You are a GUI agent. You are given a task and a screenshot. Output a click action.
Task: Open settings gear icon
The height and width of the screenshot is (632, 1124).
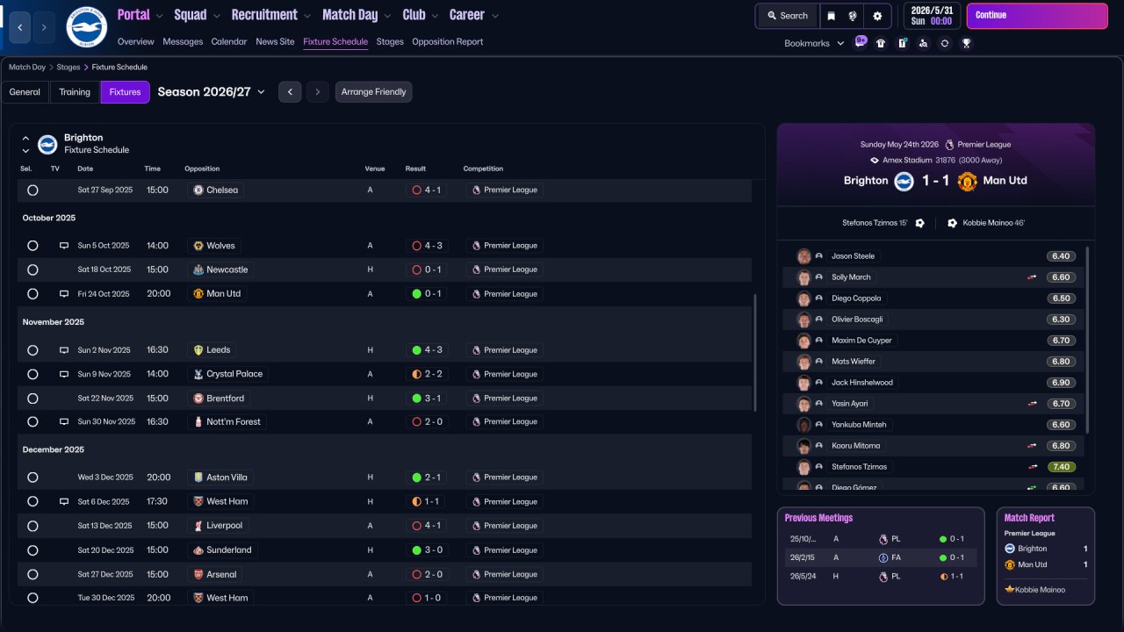[877, 16]
